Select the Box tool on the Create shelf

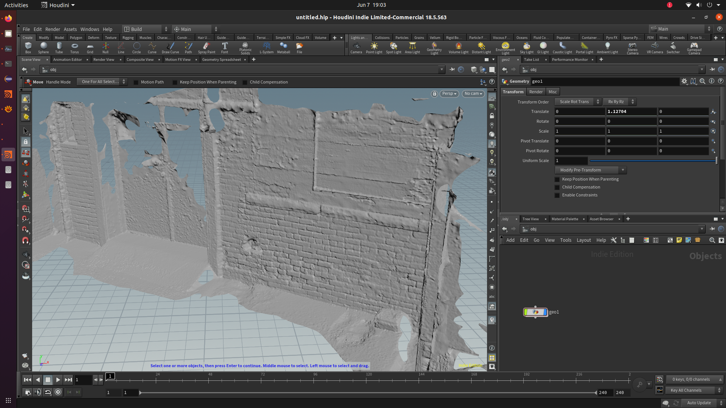28,48
